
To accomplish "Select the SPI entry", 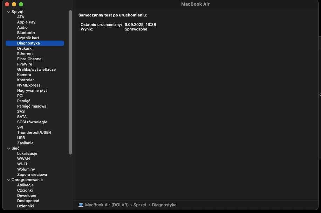I will click(x=20, y=127).
